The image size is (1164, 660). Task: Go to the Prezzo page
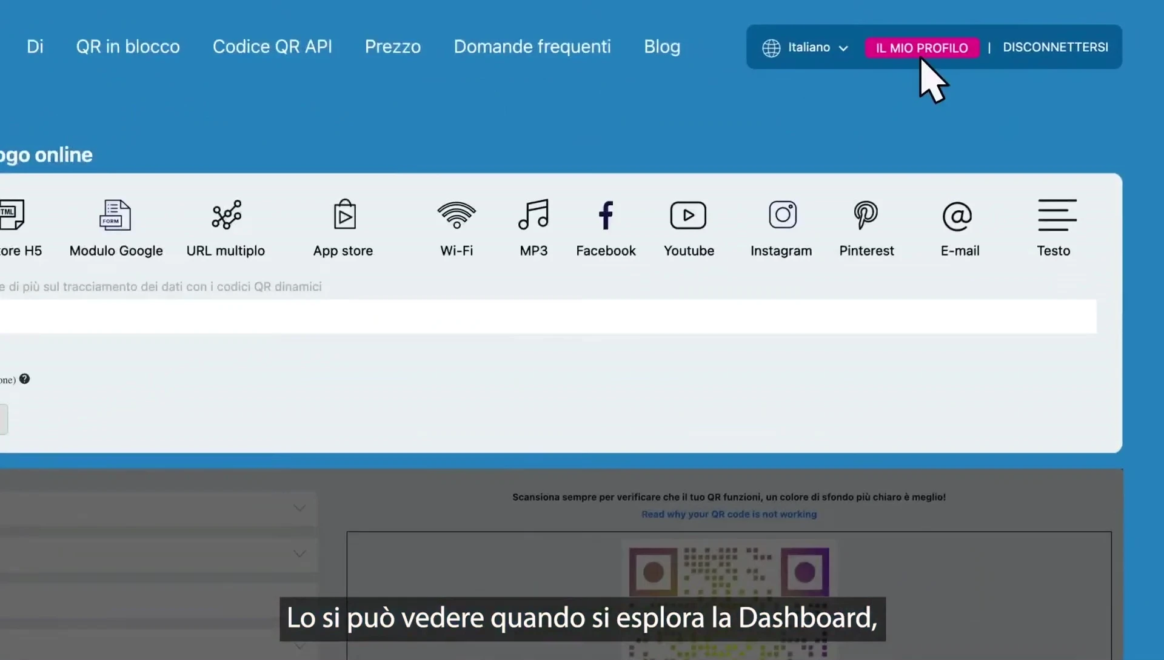click(393, 47)
